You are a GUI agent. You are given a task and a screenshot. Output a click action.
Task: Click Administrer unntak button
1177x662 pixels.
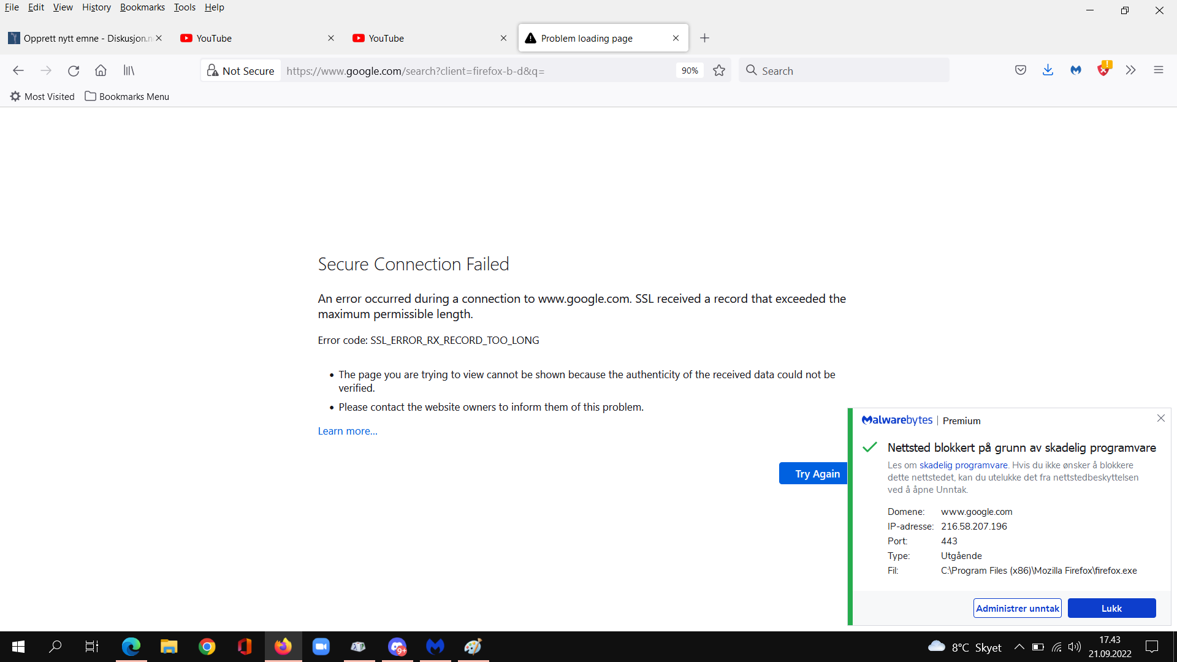click(x=1018, y=608)
